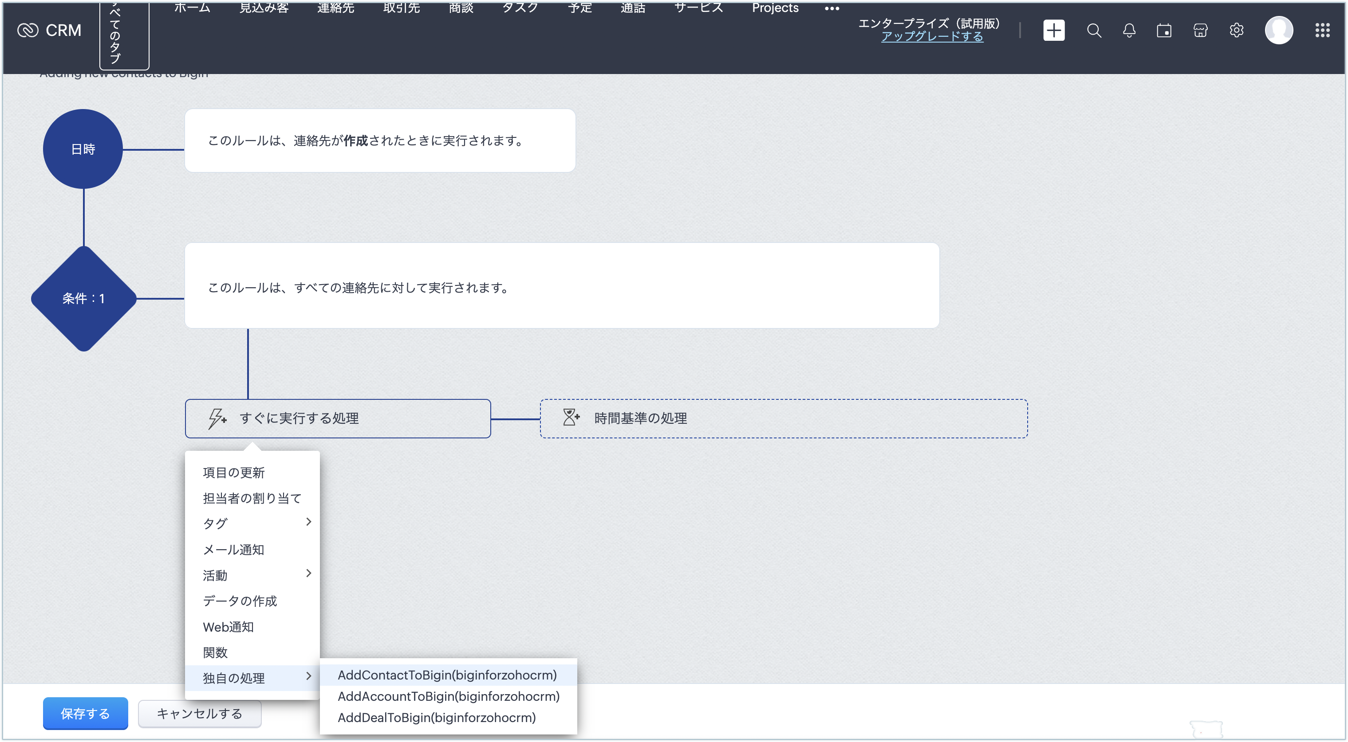Select AddDealToBigin(biginforzohocrm) option
Viewport: 1348px width, 742px height.
437,718
